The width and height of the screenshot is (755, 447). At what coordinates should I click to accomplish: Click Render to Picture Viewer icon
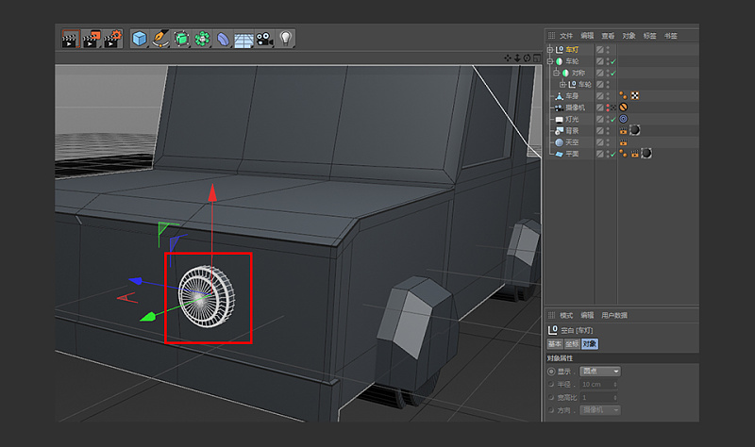click(91, 39)
